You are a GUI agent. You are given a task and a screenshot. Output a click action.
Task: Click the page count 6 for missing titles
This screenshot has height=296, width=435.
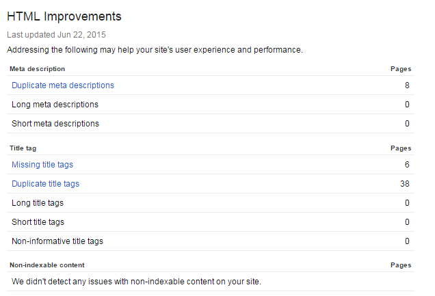pyautogui.click(x=407, y=164)
